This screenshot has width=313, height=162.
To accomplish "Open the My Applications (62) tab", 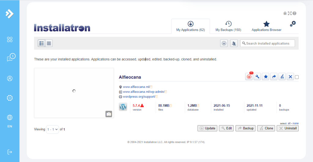I will [190, 26].
